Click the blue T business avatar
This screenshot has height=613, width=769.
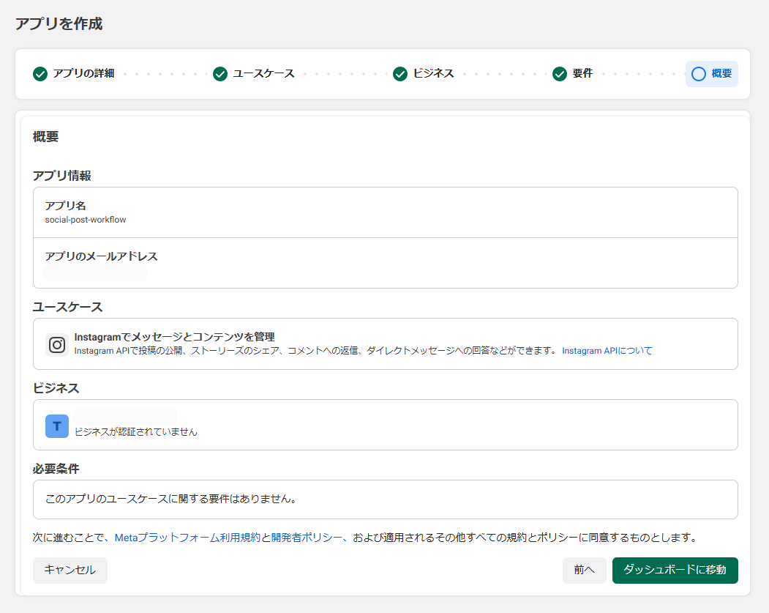tap(57, 426)
